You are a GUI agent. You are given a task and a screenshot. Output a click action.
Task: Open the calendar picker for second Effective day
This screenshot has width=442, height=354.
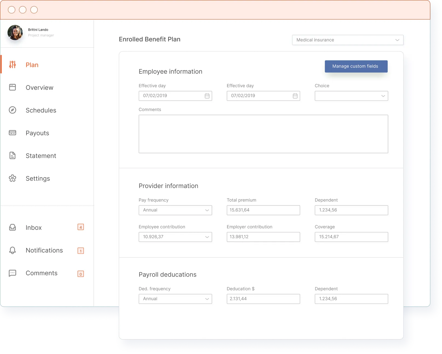295,96
